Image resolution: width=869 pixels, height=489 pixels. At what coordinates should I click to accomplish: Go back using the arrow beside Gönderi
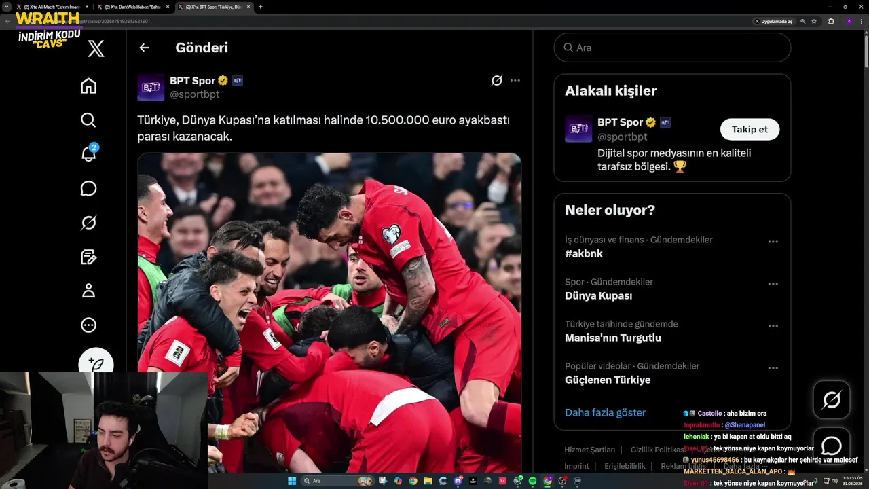click(x=144, y=48)
